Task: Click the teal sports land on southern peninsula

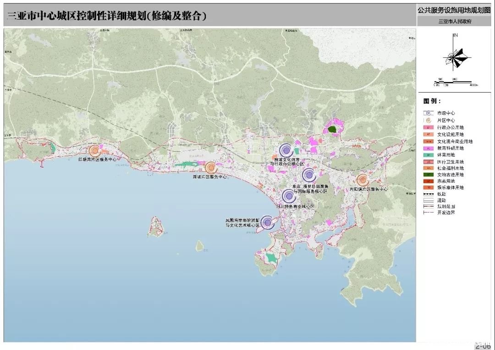Action: (271, 258)
